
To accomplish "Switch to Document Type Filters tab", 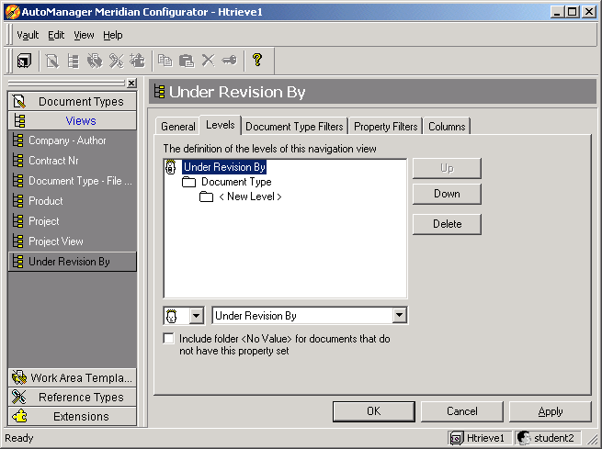I will [x=294, y=126].
